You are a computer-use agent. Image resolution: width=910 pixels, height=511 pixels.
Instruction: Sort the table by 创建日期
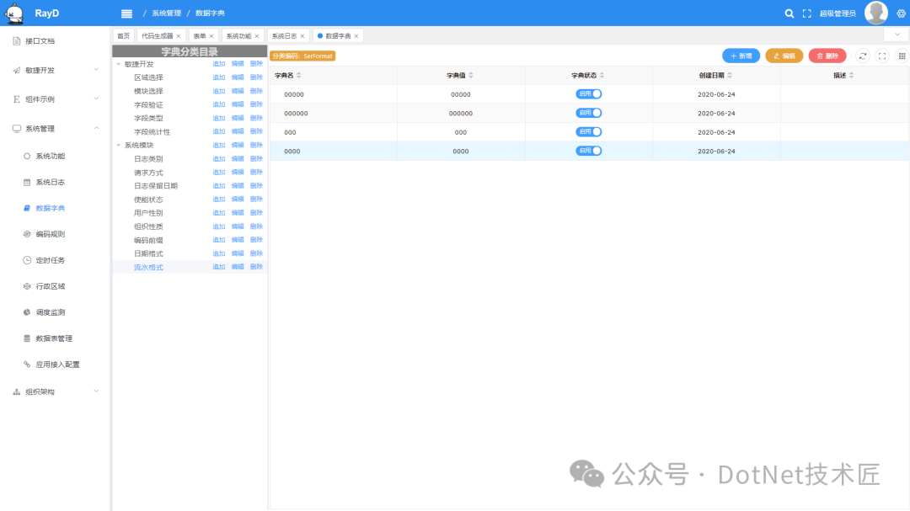coord(730,76)
